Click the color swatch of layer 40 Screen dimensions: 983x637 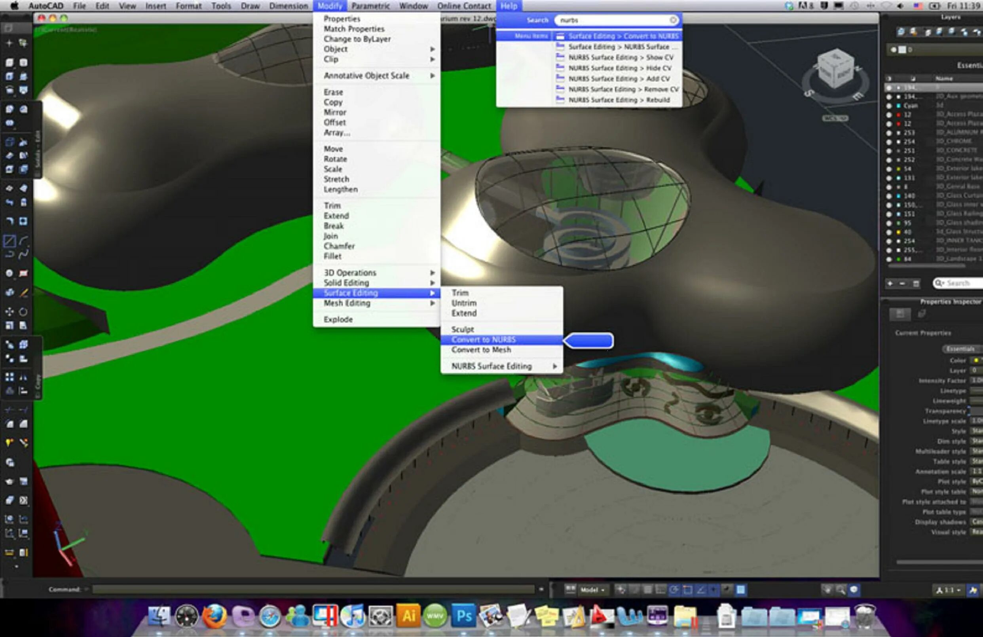click(899, 232)
